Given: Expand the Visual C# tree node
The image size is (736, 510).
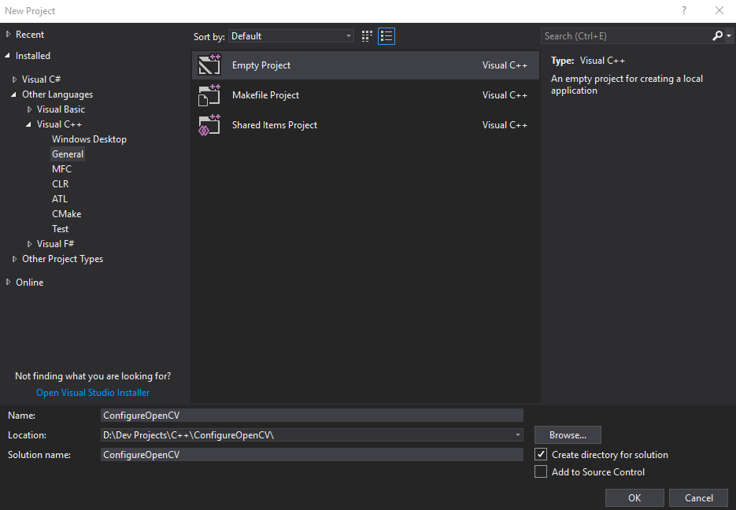Looking at the screenshot, I should 15,79.
